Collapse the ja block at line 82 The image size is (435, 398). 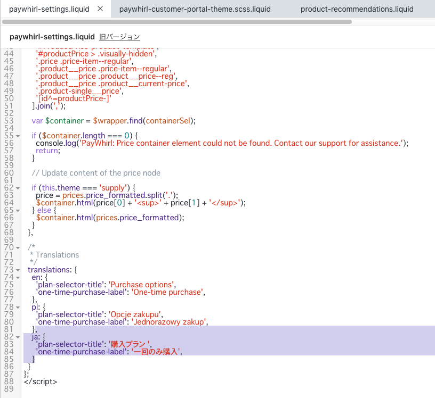point(18,337)
